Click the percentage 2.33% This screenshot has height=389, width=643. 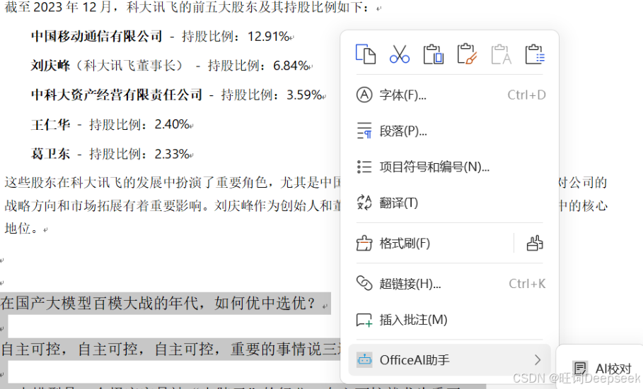(172, 154)
